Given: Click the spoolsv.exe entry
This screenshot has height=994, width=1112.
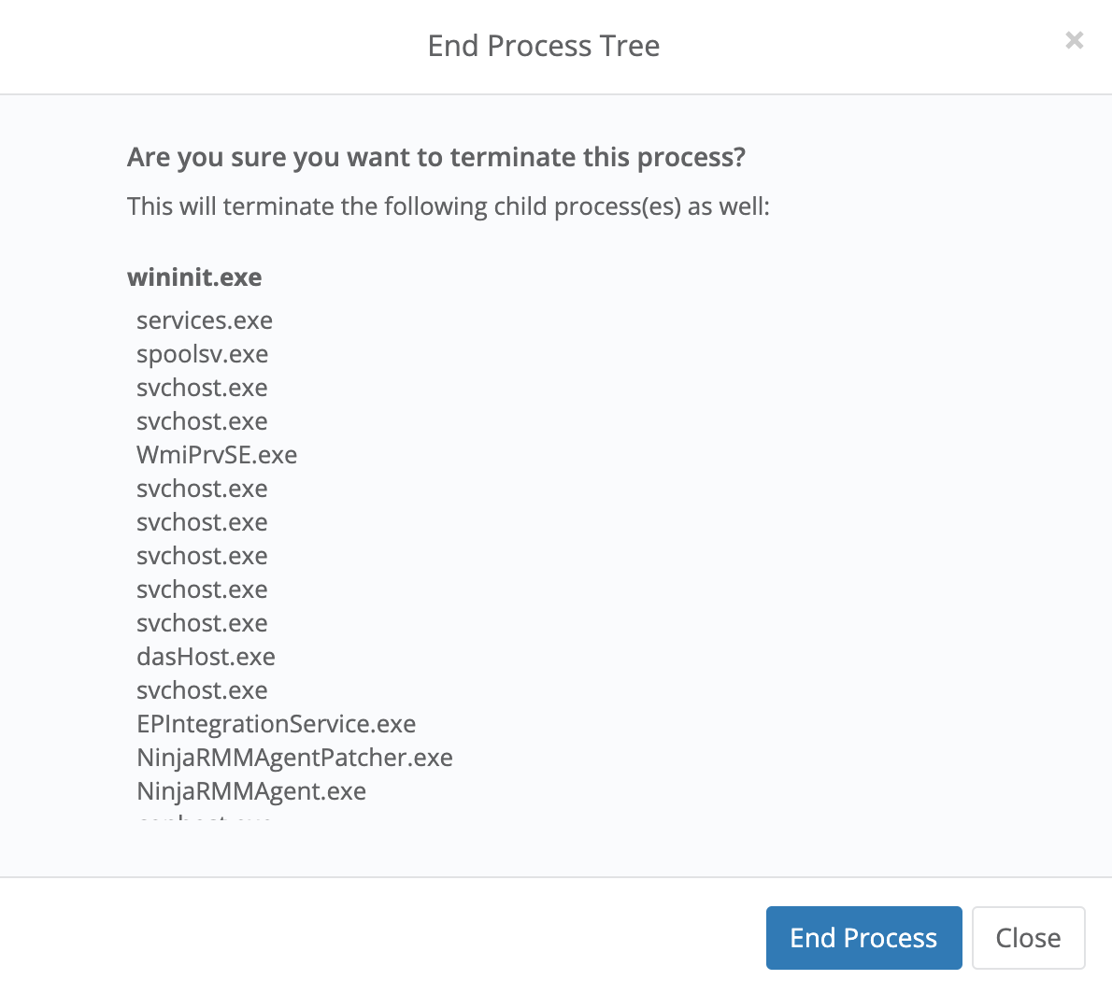Looking at the screenshot, I should tap(202, 354).
